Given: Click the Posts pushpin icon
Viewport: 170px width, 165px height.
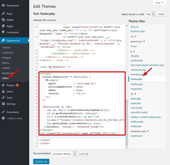Looking at the screenshot, I should 3,14.
